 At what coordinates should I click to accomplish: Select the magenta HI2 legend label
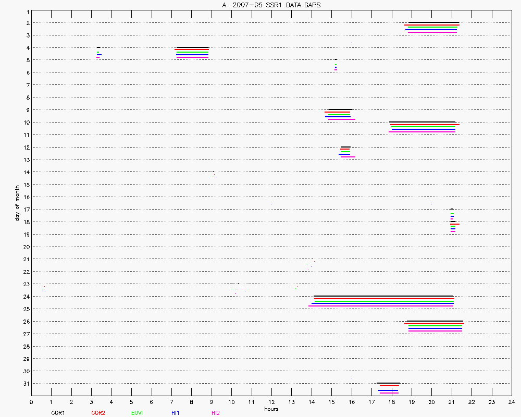(215, 413)
